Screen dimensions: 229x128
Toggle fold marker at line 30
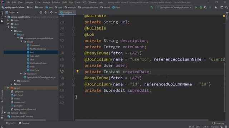pos(74,28)
